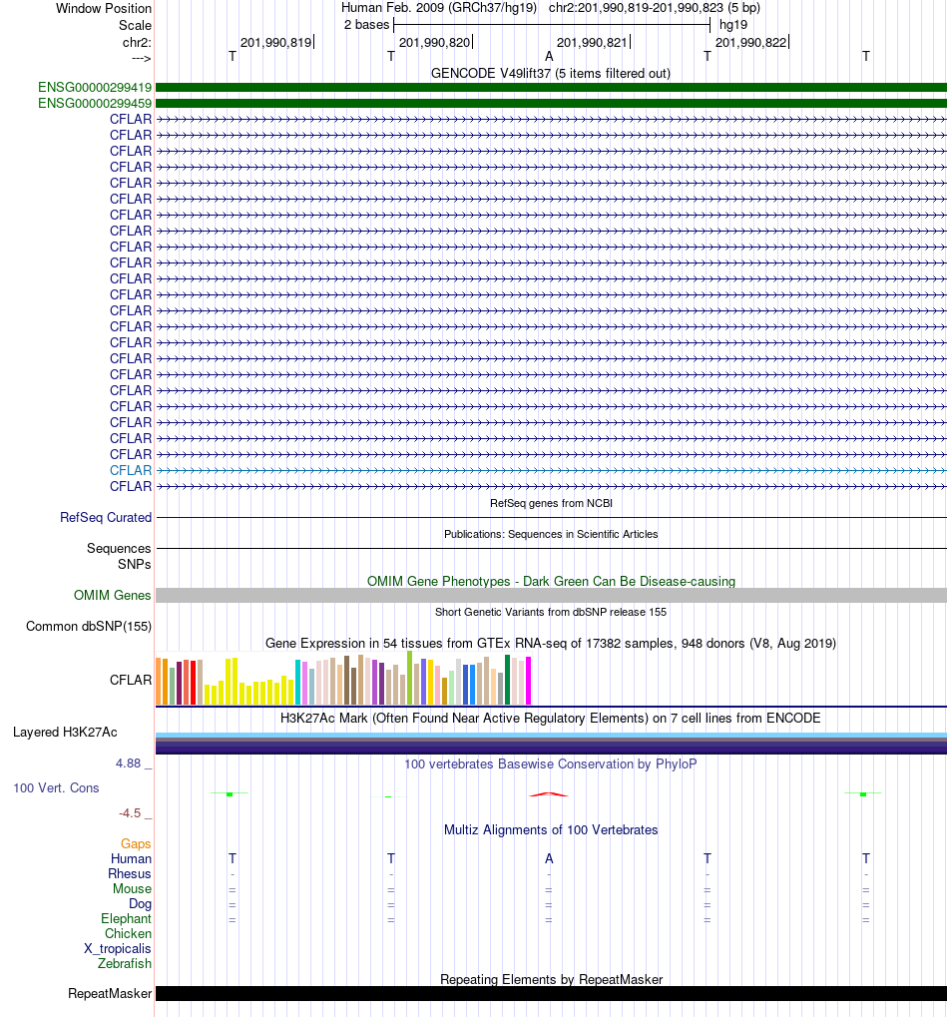This screenshot has width=948, height=1017.
Task: Open the 100 vertebrates Basewise Conservation by PhyloP title
Action: click(551, 764)
